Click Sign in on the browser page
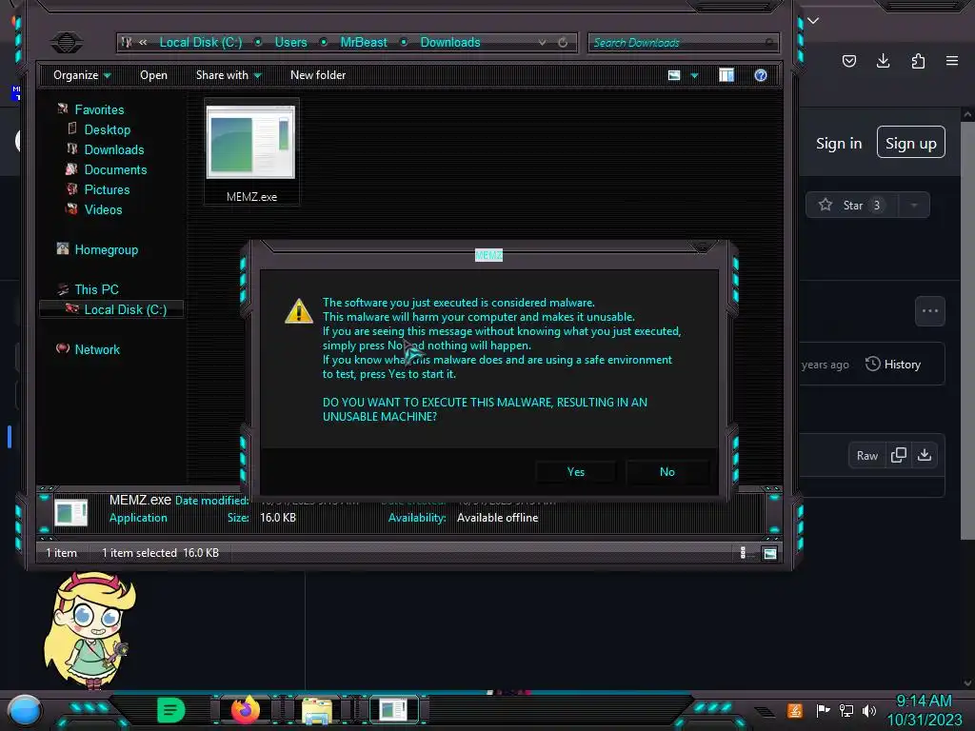Viewport: 975px width, 731px height. (x=839, y=144)
